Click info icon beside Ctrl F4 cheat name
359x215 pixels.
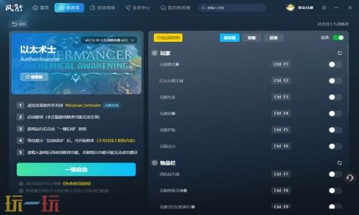[x=174, y=113]
